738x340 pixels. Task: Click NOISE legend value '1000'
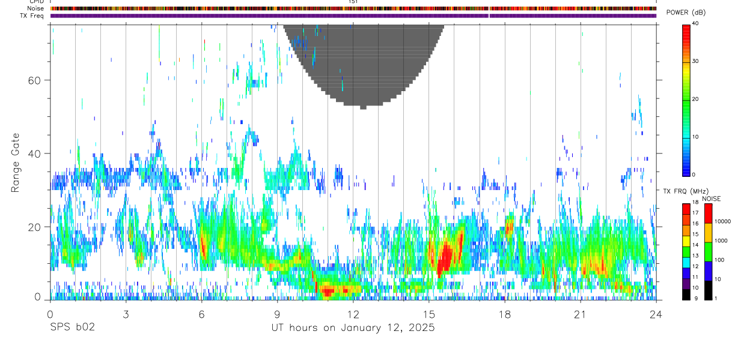[722, 240]
